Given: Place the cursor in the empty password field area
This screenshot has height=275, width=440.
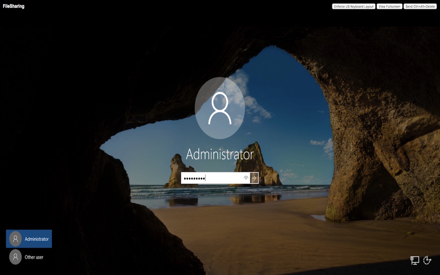Looking at the screenshot, I should coord(223,178).
